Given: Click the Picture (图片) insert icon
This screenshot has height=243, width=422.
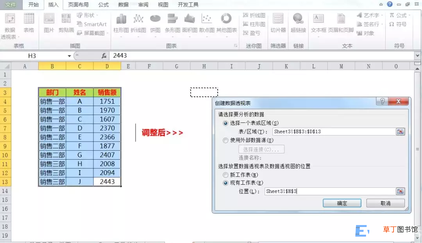Looking at the screenshot, I should coord(49,23).
